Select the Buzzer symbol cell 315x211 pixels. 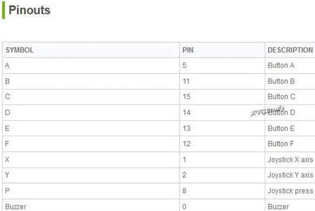click(91, 206)
